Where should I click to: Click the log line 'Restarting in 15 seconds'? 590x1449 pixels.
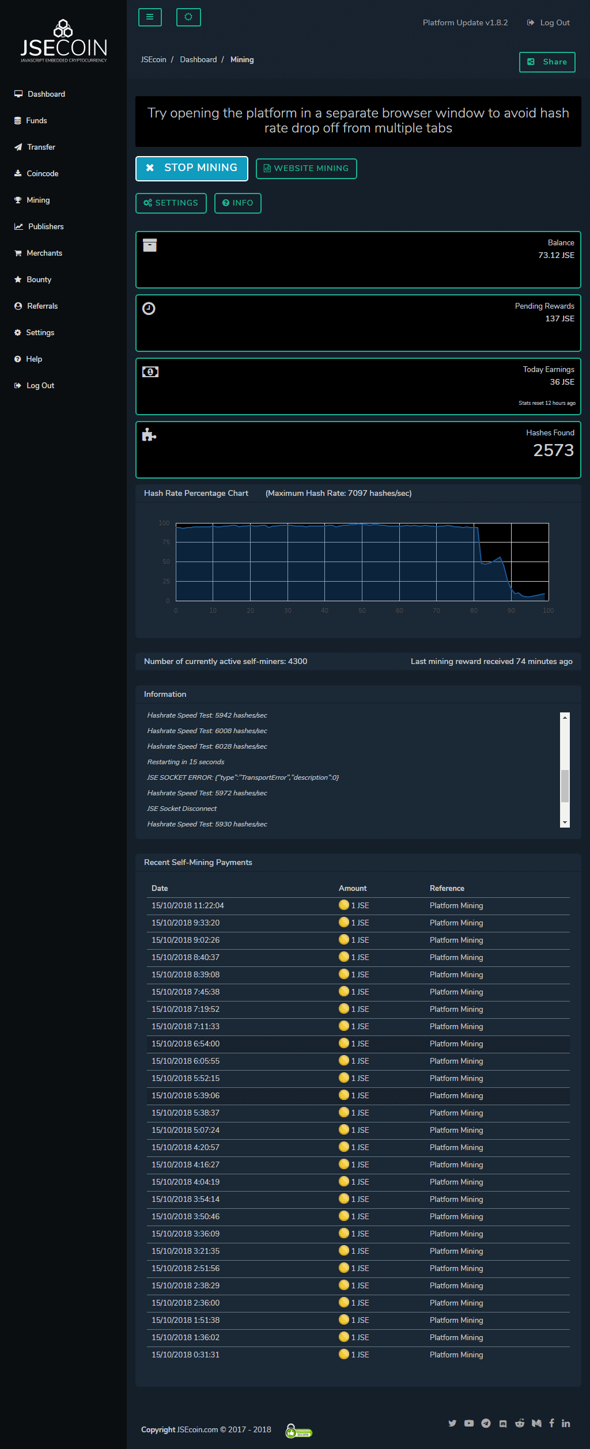[x=186, y=762]
